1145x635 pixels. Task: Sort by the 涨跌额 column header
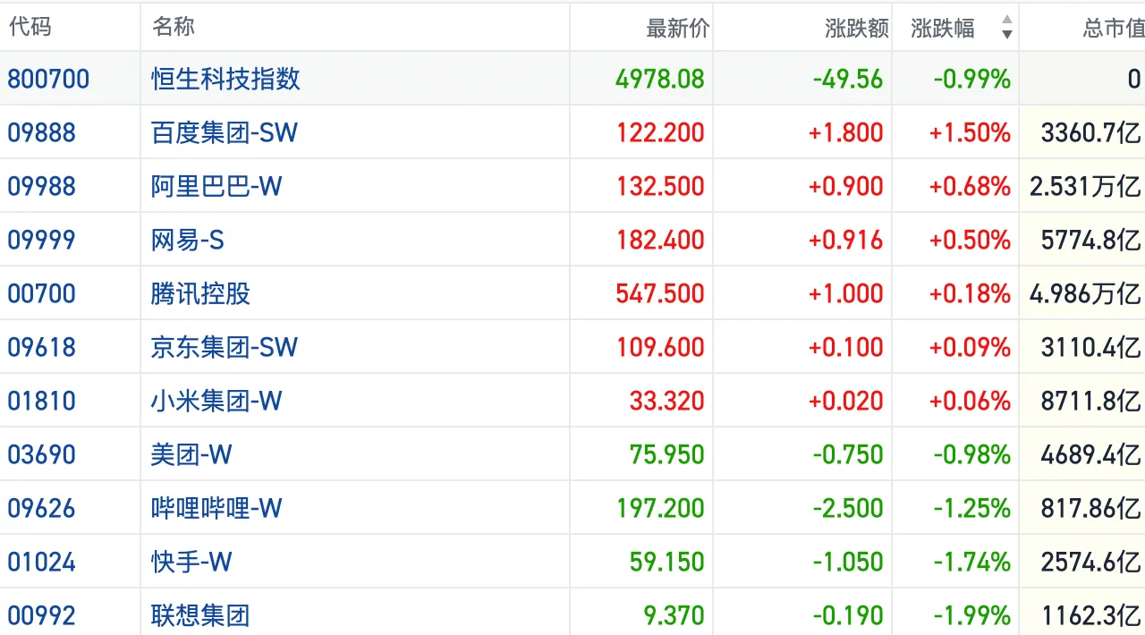click(856, 29)
